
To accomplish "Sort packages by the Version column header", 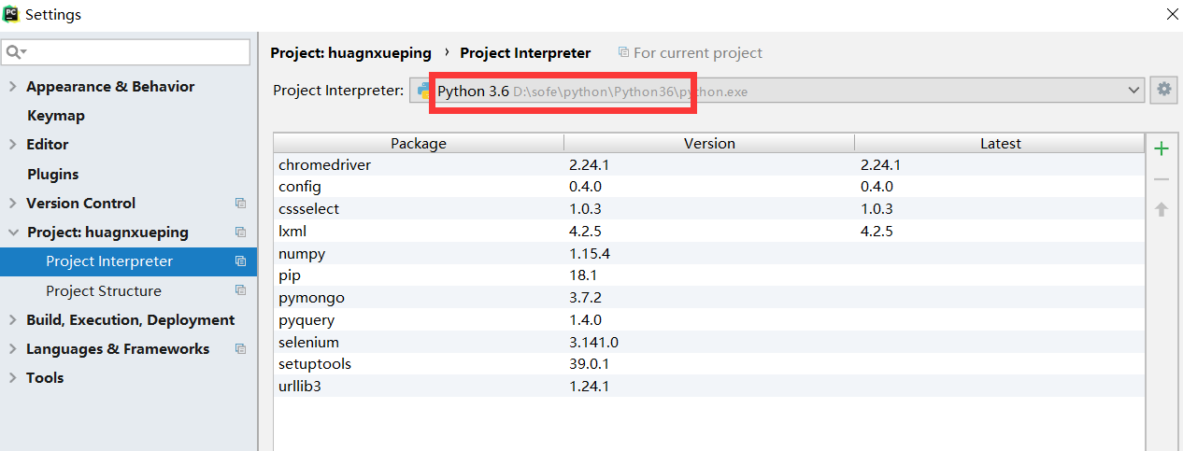I will point(709,144).
